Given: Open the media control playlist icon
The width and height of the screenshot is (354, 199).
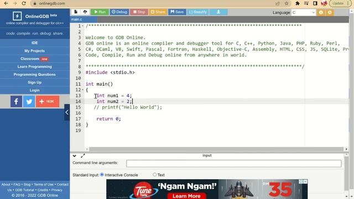Looking at the screenshot, I should coord(306,3).
